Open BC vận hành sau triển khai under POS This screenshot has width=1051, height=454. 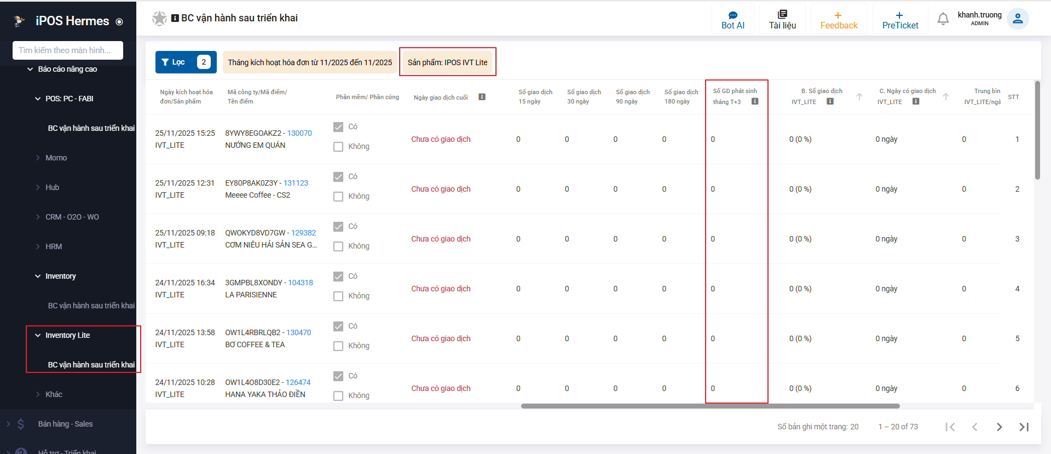91,128
